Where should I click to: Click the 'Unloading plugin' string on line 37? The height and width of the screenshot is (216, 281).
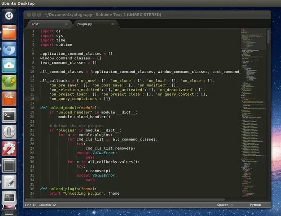83,194
